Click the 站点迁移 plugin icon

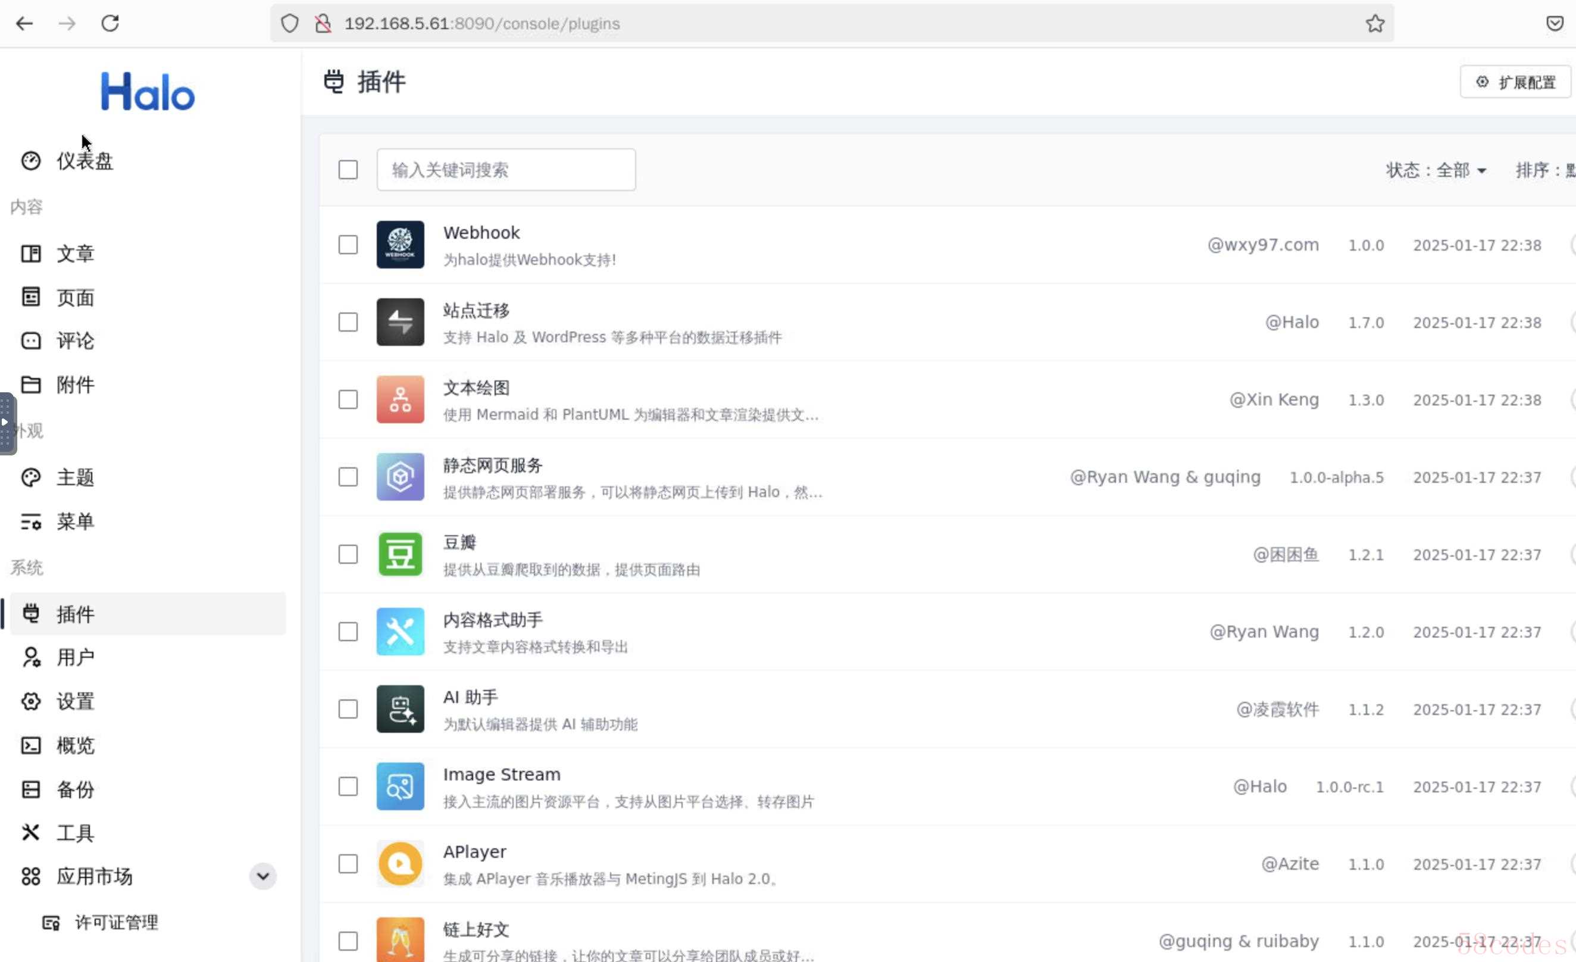(x=401, y=321)
